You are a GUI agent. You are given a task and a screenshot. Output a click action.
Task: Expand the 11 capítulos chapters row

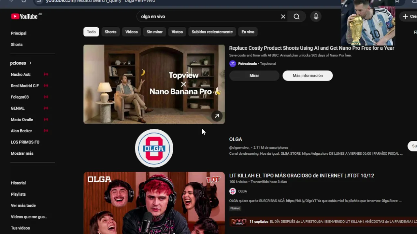323,222
